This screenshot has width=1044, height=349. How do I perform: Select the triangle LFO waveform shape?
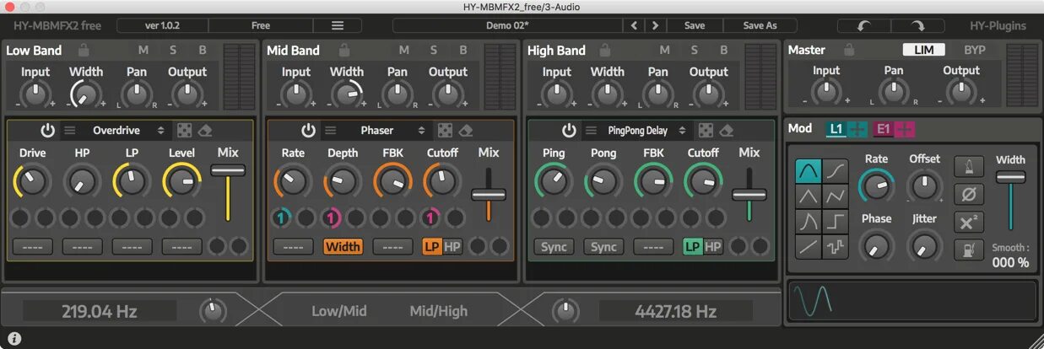[809, 196]
